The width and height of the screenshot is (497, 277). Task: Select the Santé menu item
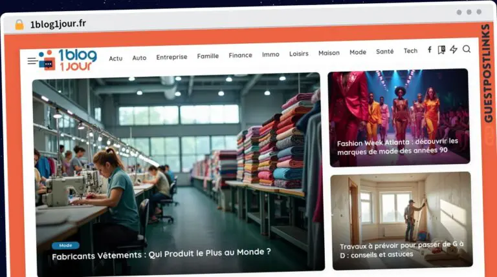click(x=385, y=51)
